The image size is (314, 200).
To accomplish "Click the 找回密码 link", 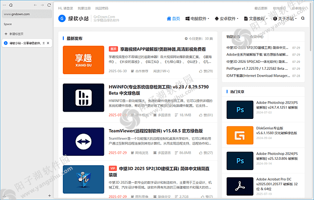I will point(102,8).
